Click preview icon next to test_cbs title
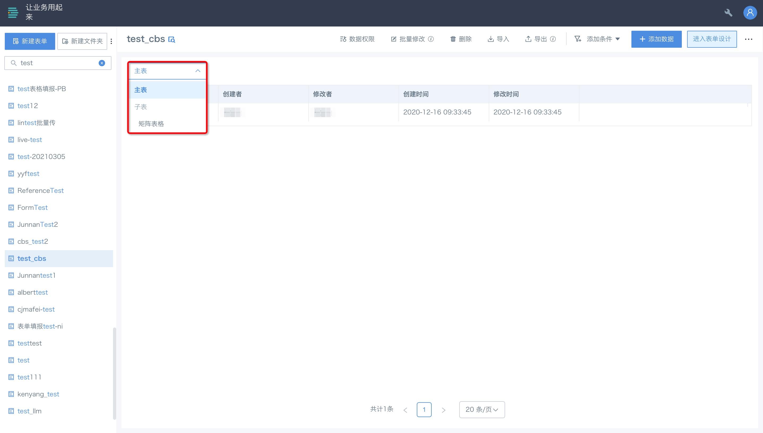The image size is (763, 433). point(172,39)
